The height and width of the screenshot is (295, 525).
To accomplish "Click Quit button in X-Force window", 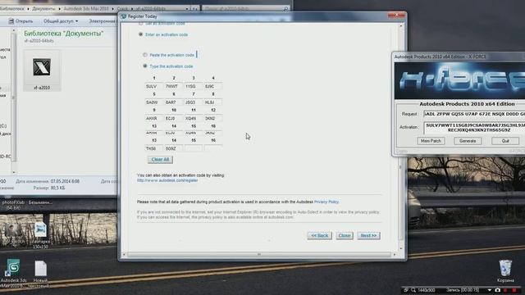I will click(x=505, y=141).
